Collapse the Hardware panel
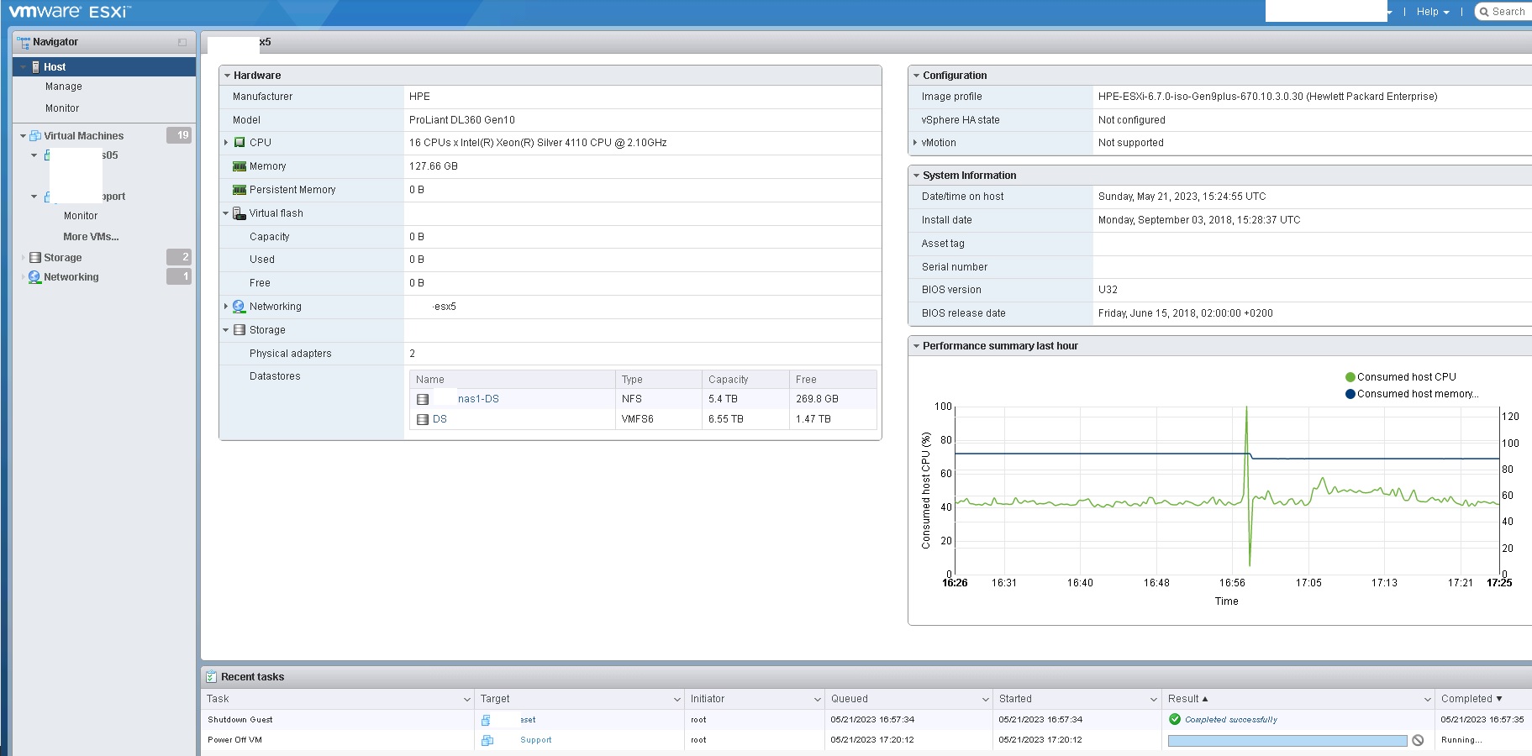1532x756 pixels. [x=227, y=76]
